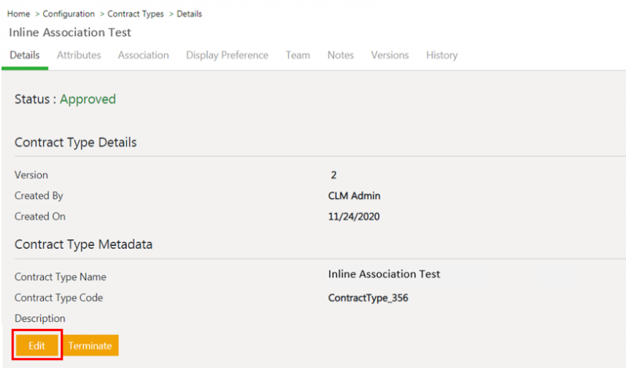
Task: Click the 11/24/2020 created date value
Action: 356,216
